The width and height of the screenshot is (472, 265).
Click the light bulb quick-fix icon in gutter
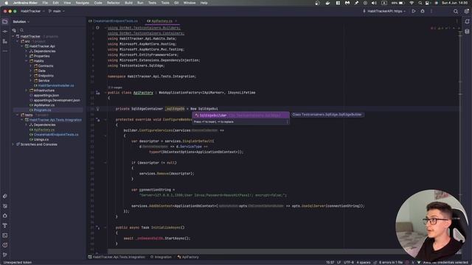97,109
